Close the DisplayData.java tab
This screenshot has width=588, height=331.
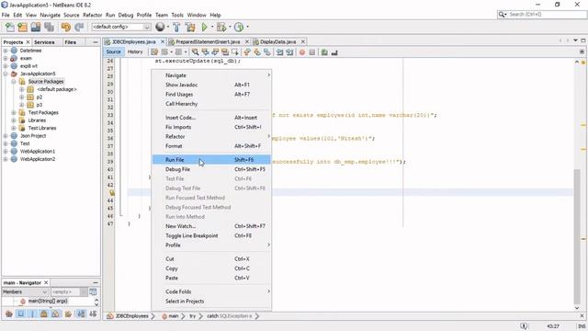(x=303, y=41)
